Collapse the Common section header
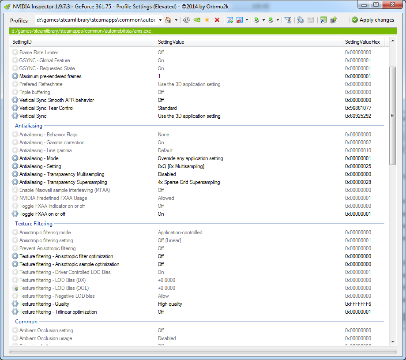 pyautogui.click(x=26, y=322)
